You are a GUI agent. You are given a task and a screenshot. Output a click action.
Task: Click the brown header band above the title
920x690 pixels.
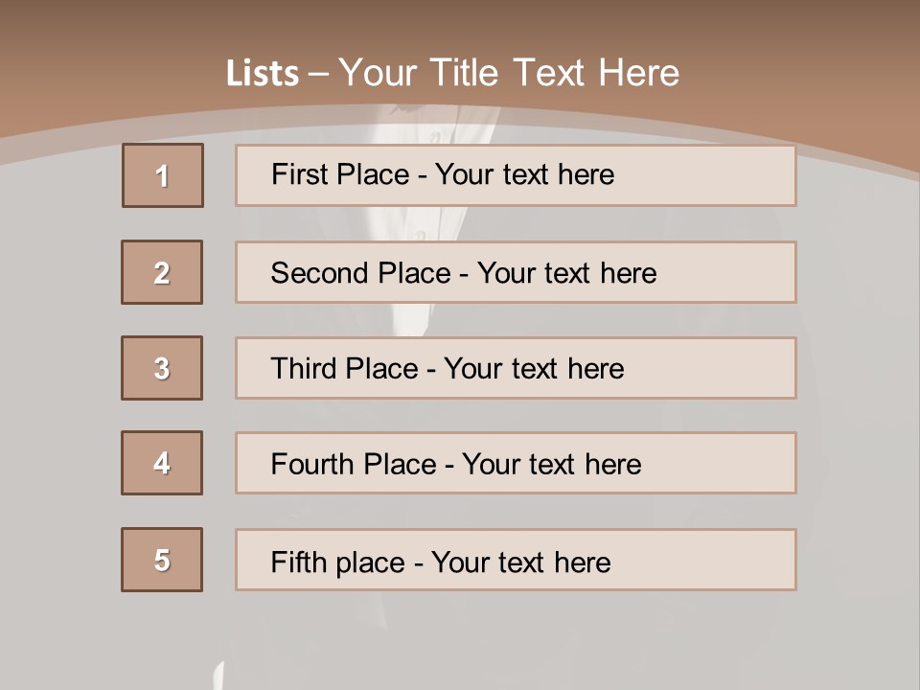click(x=460, y=24)
